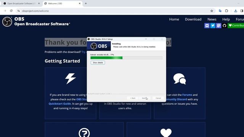This screenshot has width=244, height=137.
Task: Open the News menu item
Action: tap(212, 19)
